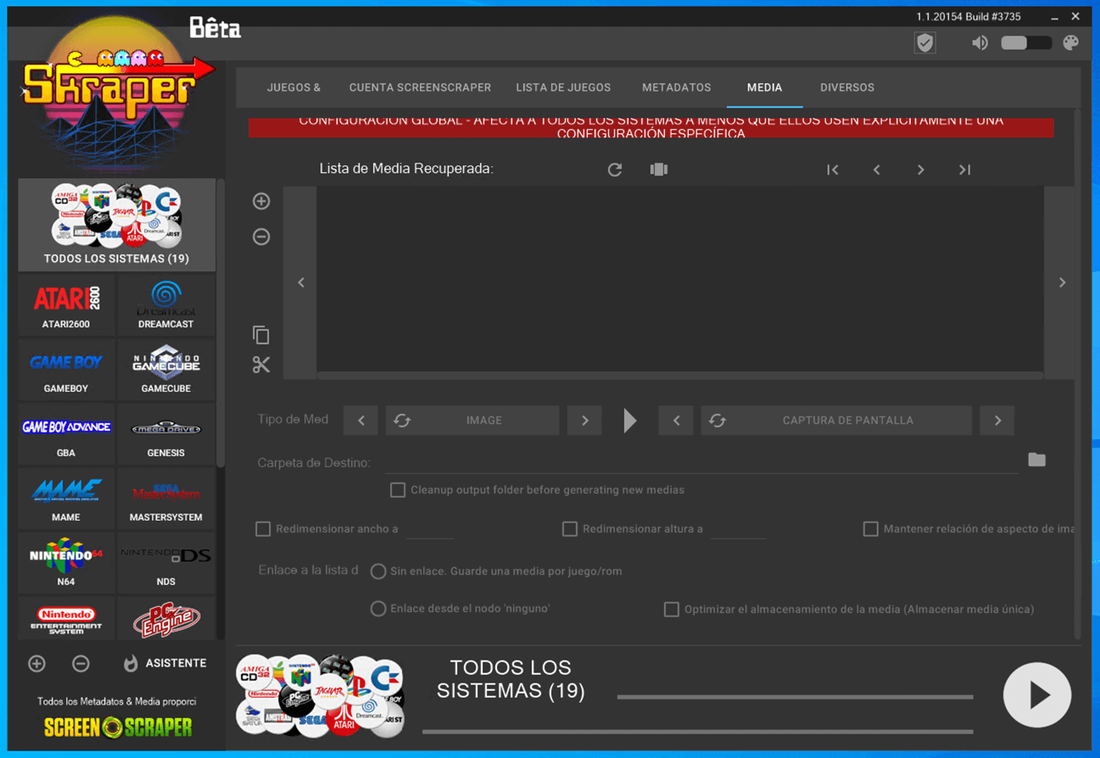This screenshot has height=758, width=1100.
Task: Select TODOS LOS SISTEMAS (19) entry
Action: pyautogui.click(x=116, y=225)
